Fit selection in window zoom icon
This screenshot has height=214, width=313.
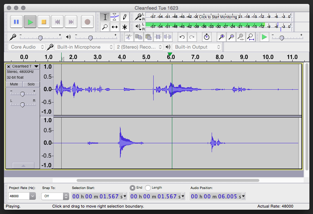(x=241, y=37)
